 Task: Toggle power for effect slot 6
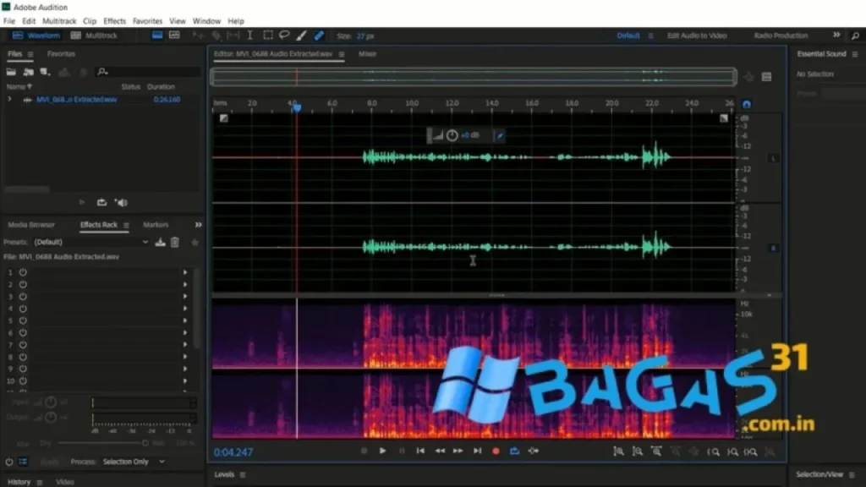point(23,333)
